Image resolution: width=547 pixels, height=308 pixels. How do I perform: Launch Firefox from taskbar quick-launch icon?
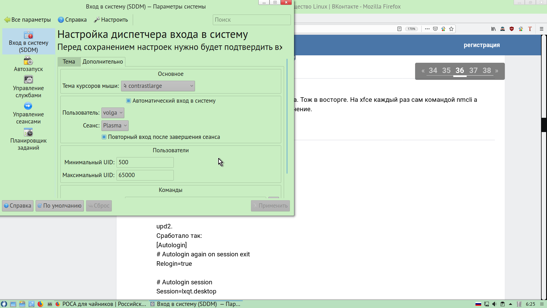tap(40, 304)
